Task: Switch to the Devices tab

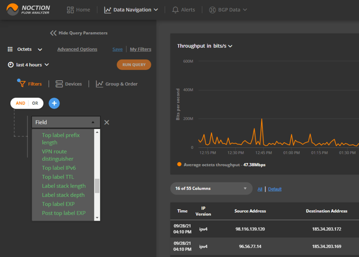Action: click(69, 84)
